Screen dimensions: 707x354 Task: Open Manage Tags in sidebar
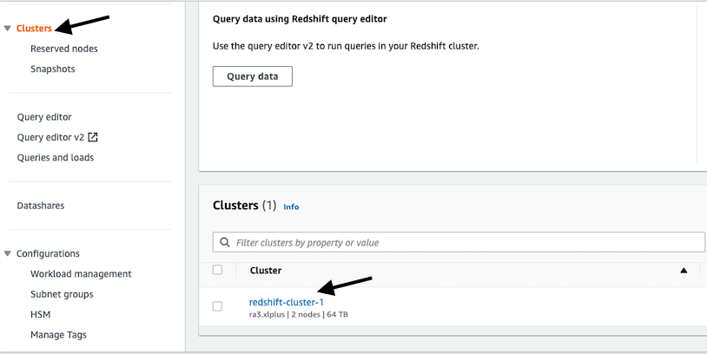click(58, 334)
